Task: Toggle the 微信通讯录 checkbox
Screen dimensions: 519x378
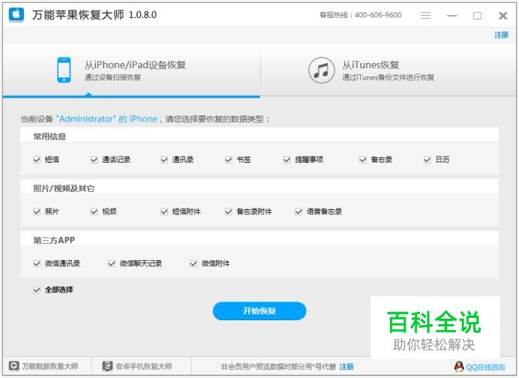Action: tap(37, 264)
